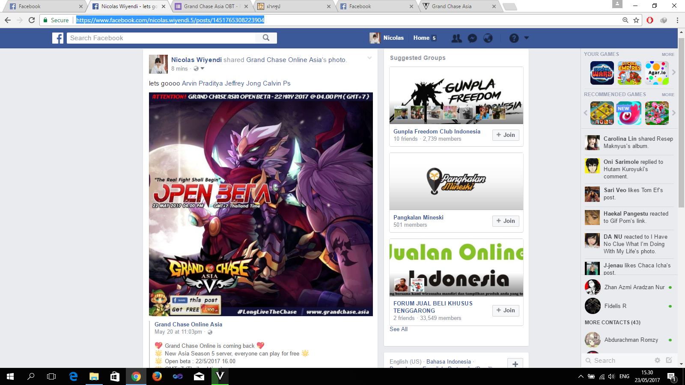Open post options chevron menu
Screen dimensions: 685x385
369,58
